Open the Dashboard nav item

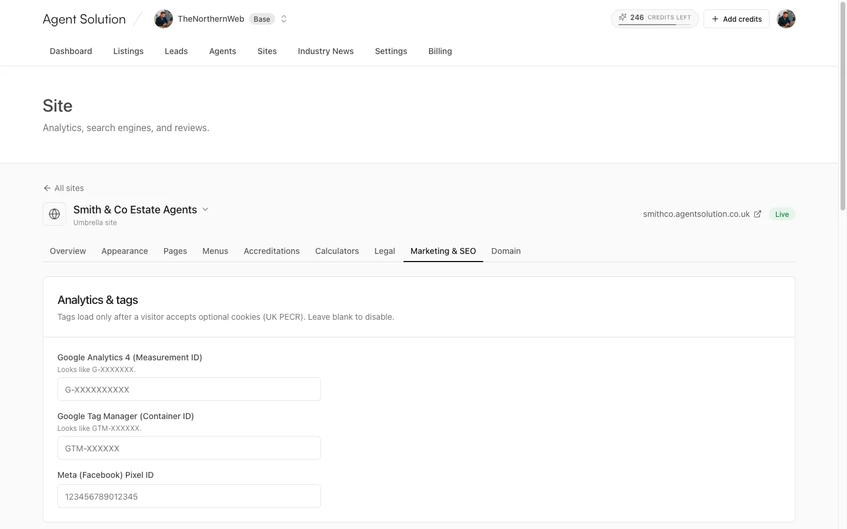pyautogui.click(x=71, y=51)
